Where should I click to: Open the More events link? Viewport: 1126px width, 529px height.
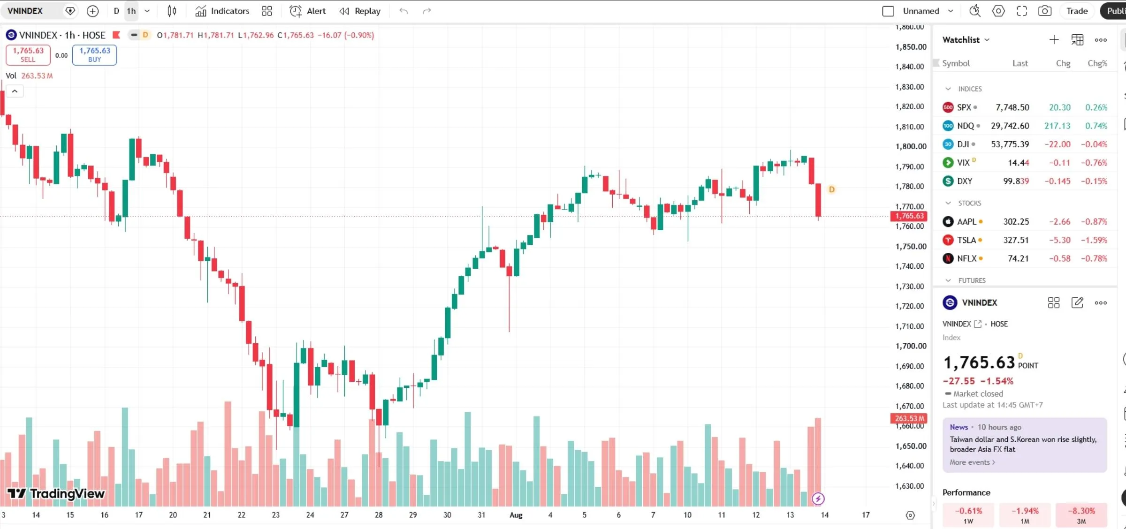pos(972,462)
